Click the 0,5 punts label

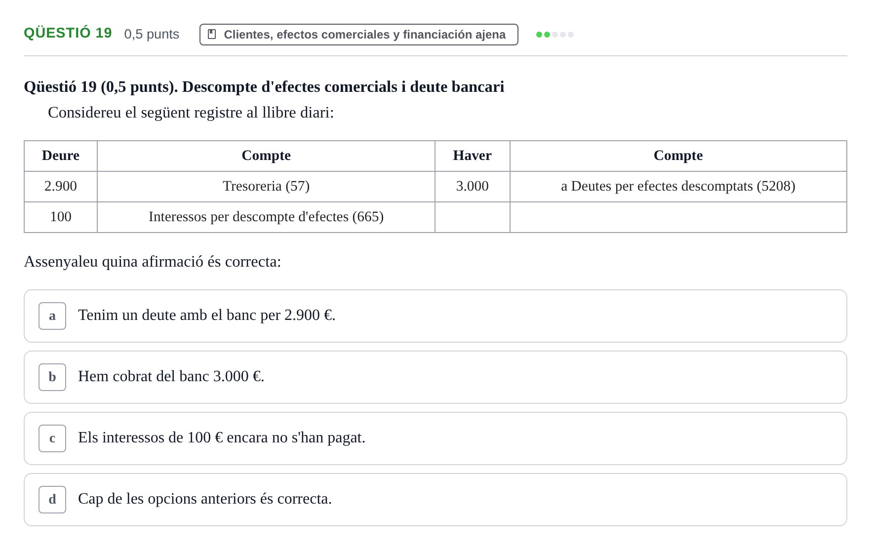[x=152, y=34]
